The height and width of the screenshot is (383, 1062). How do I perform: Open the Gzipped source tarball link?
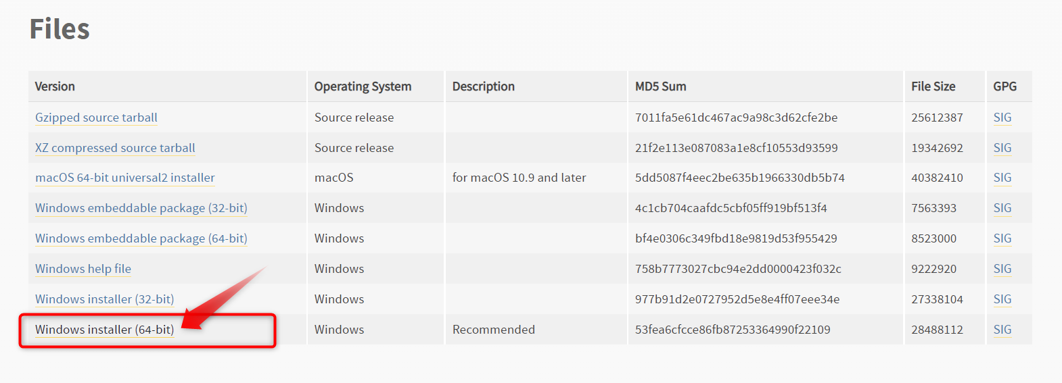pyautogui.click(x=96, y=118)
